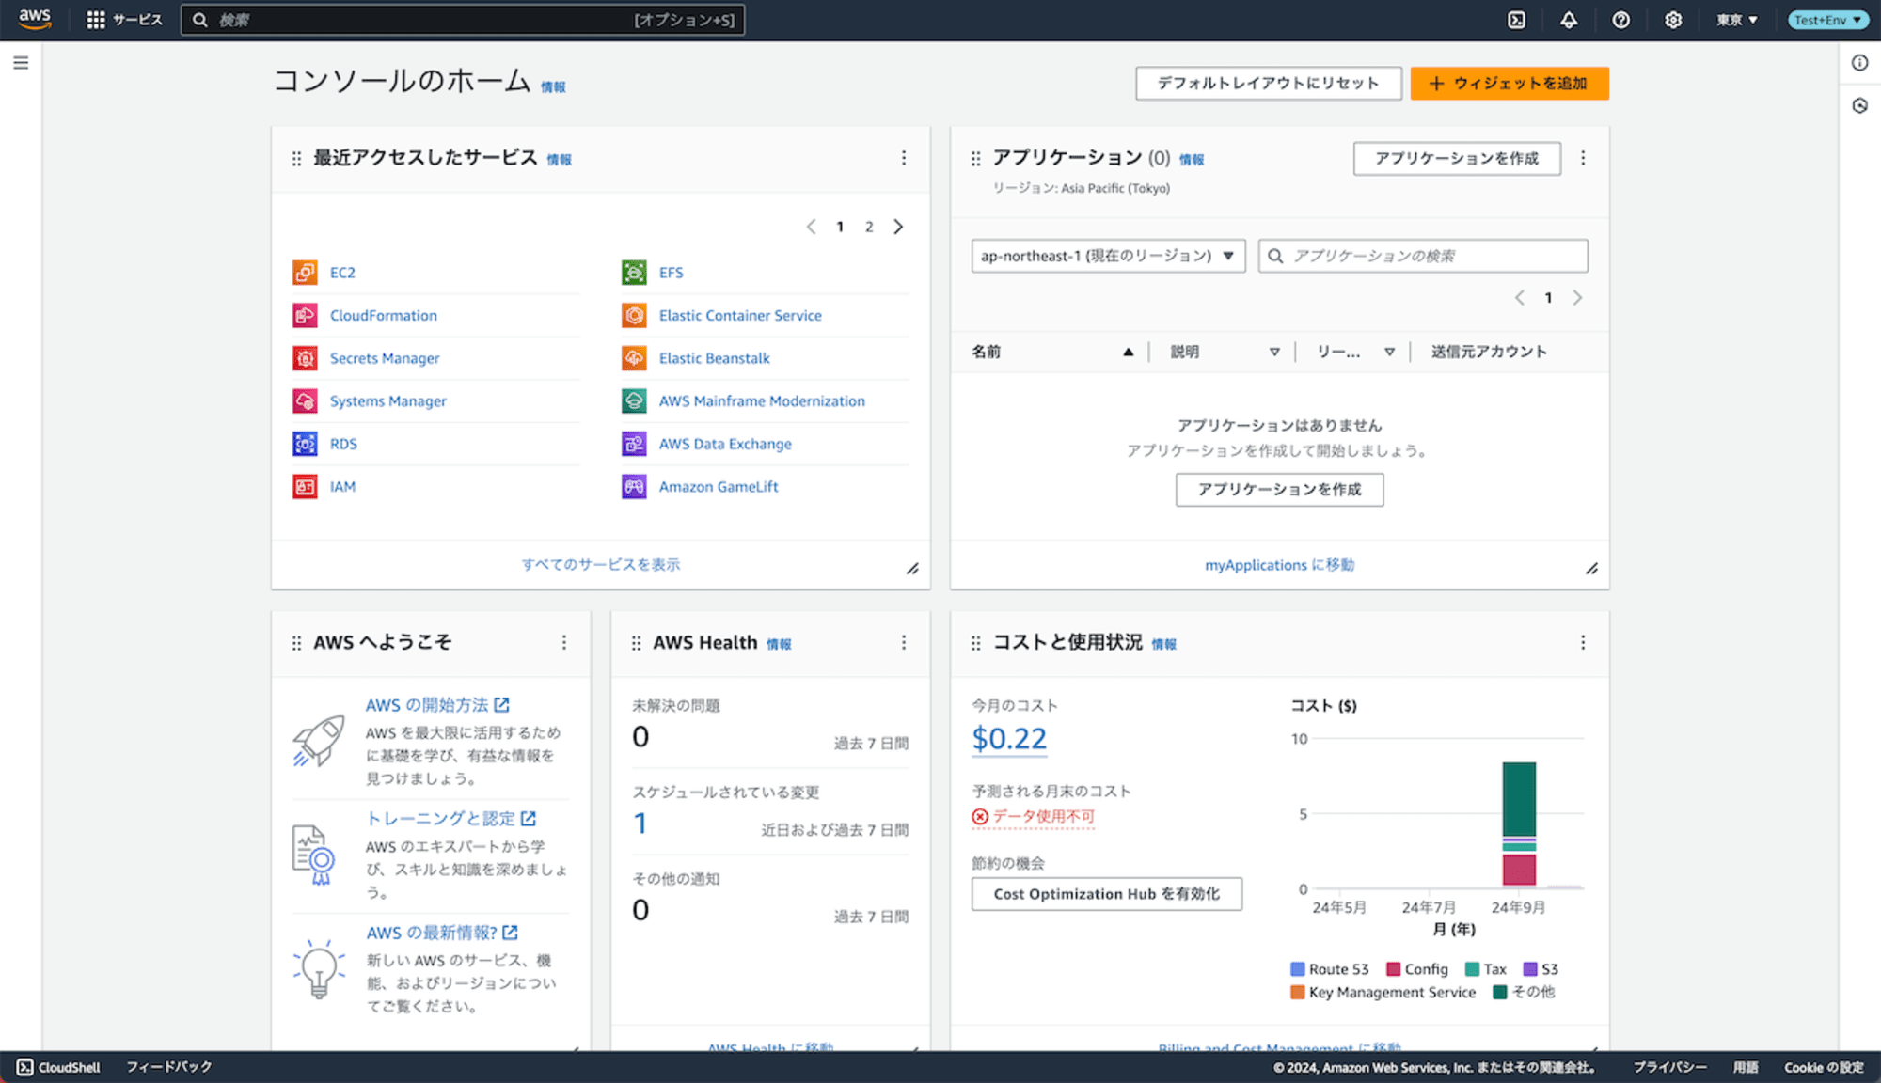
Task: Click the EC2 service icon
Action: 305,273
